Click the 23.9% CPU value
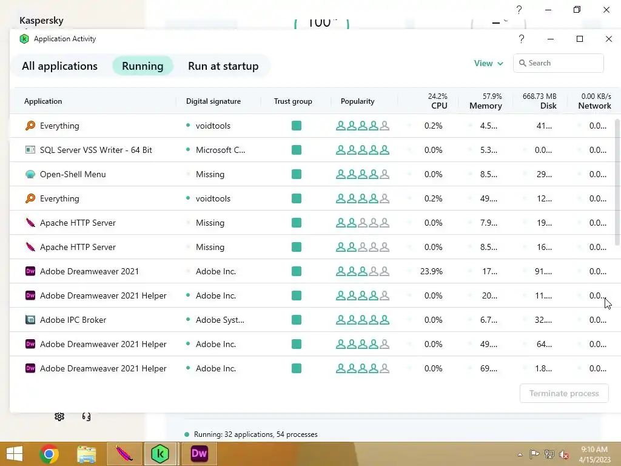 click(x=431, y=271)
